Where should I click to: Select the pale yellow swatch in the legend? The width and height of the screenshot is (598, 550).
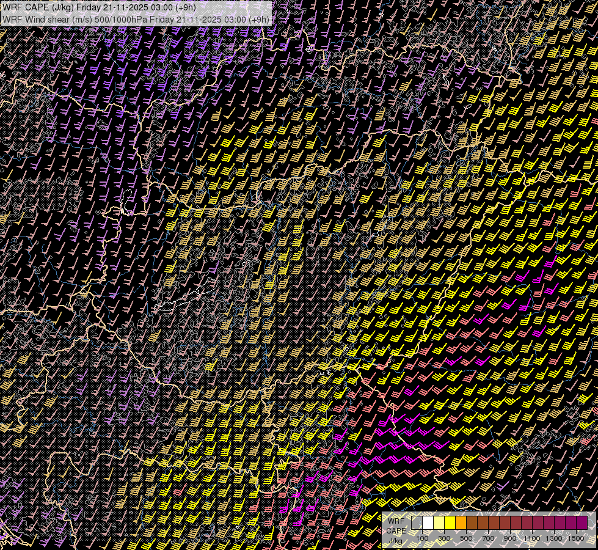tap(439, 523)
